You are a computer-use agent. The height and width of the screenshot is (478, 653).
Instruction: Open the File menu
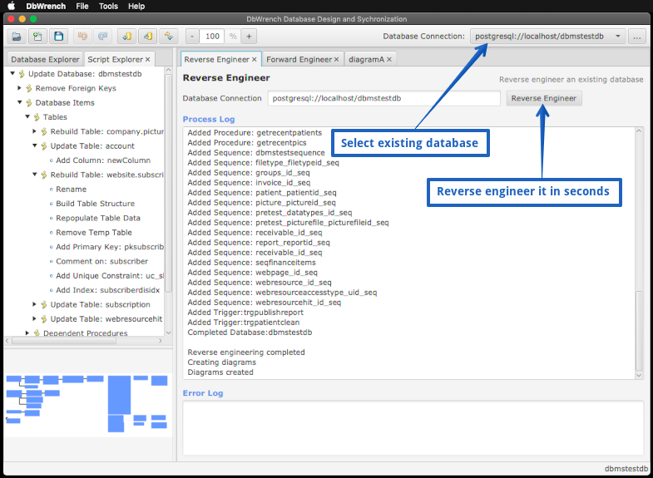tap(82, 7)
